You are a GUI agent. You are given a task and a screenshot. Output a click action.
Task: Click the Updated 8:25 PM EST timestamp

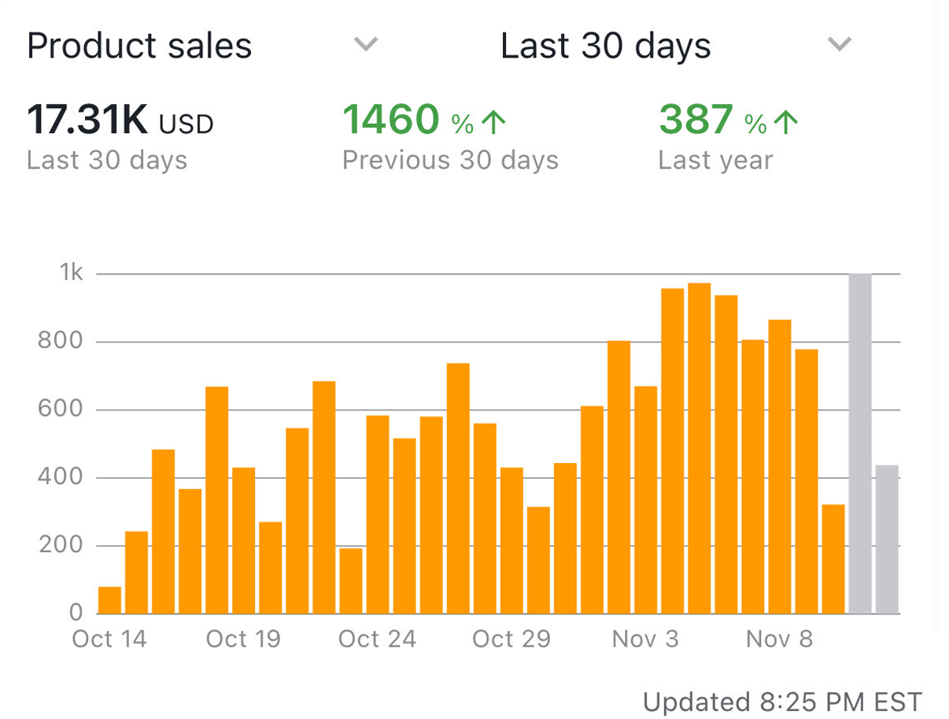782,702
